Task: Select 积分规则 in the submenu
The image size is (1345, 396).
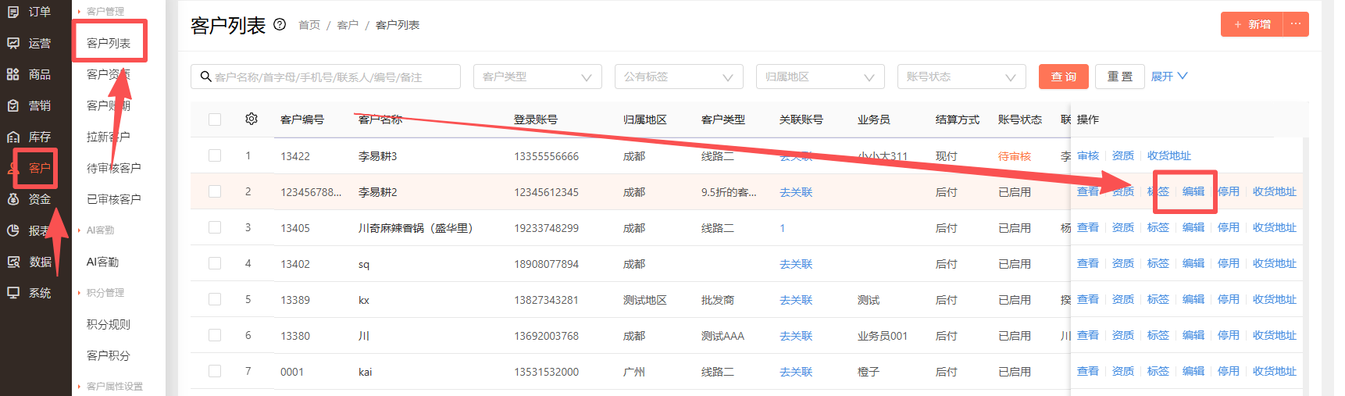Action: tap(109, 324)
